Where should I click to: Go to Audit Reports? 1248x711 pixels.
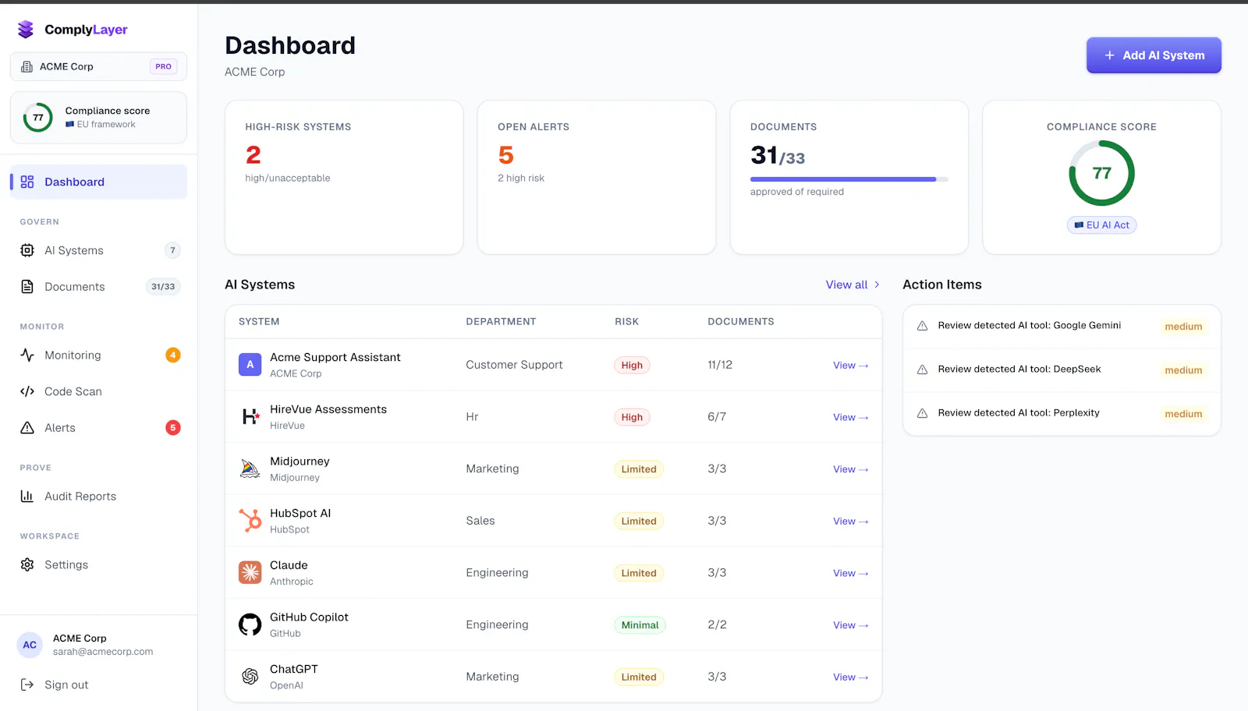coord(98,496)
